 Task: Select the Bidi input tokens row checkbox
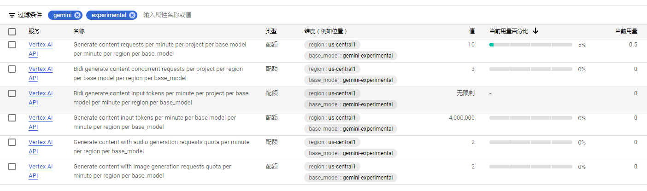pos(12,93)
